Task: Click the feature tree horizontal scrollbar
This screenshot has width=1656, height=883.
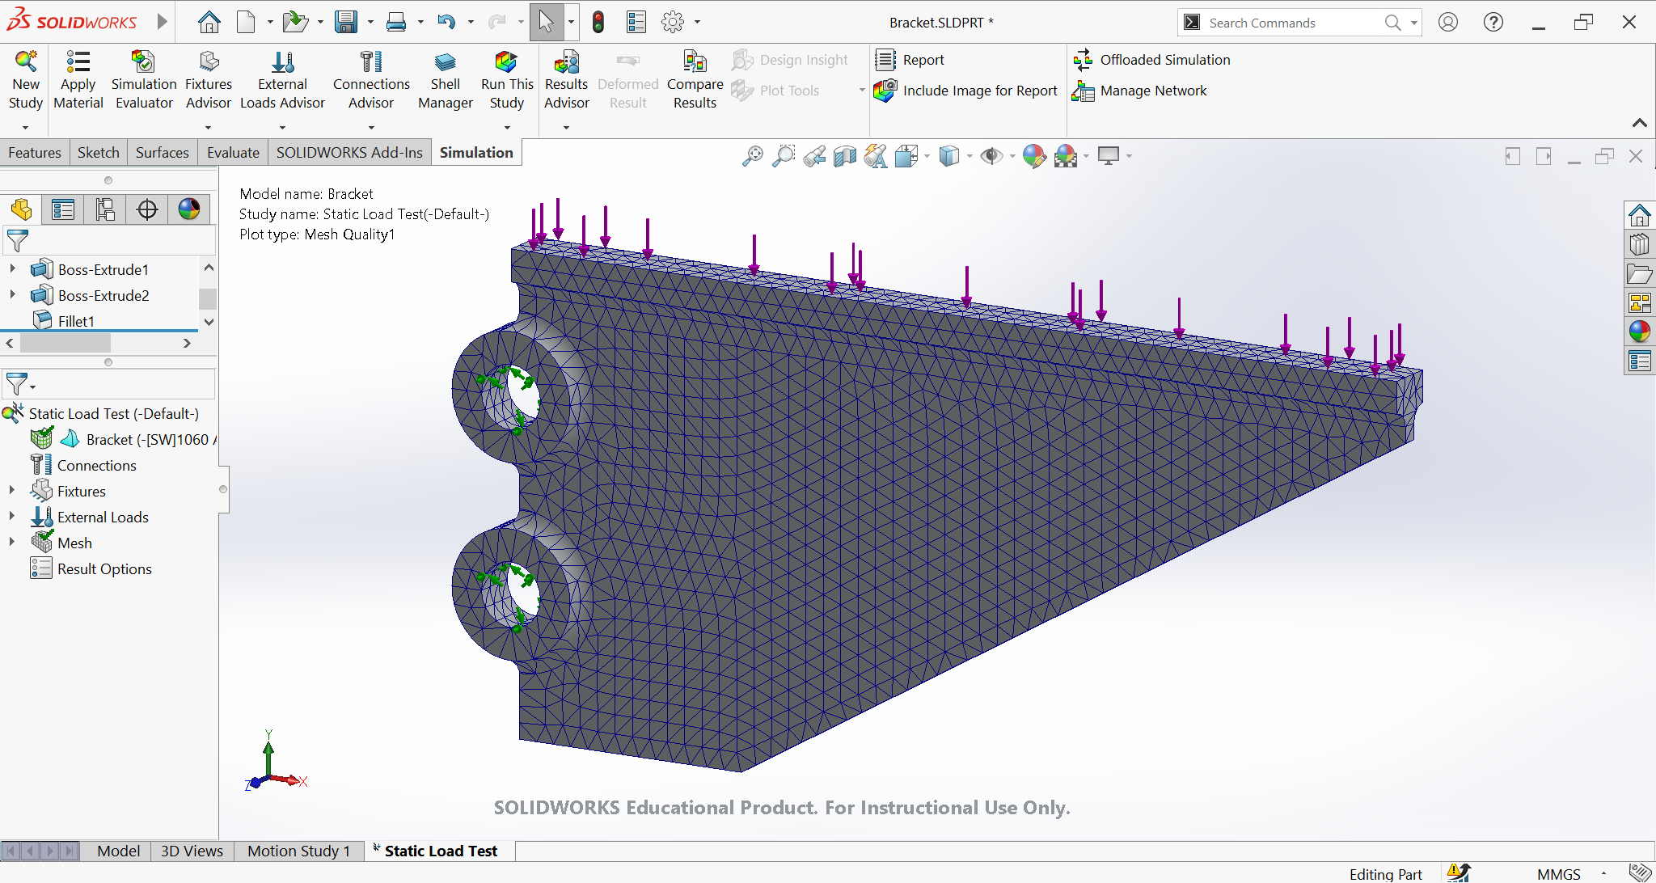Action: click(65, 343)
